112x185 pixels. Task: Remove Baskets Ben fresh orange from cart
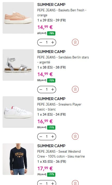pyautogui.click(x=75, y=42)
